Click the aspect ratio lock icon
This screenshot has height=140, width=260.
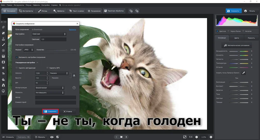pos(74,76)
